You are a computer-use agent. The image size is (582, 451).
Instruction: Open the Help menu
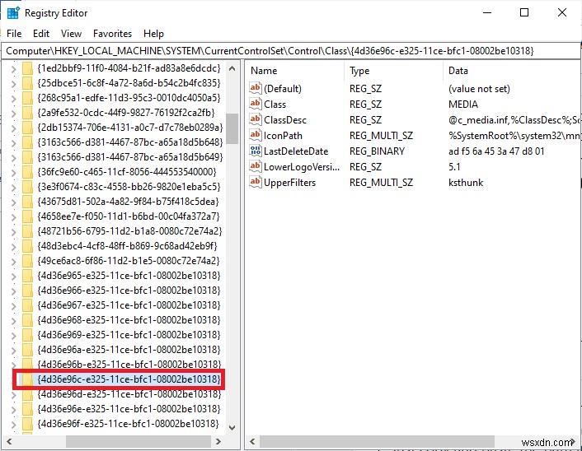coord(153,34)
